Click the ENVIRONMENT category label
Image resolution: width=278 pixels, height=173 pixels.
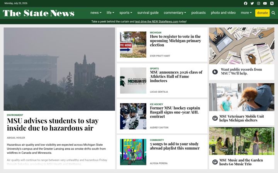tap(15, 115)
